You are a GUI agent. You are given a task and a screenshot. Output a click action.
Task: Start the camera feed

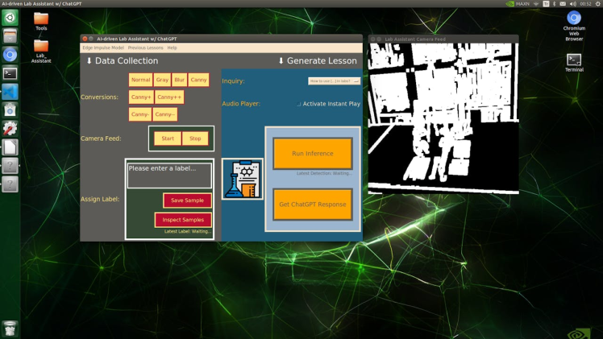(x=168, y=138)
